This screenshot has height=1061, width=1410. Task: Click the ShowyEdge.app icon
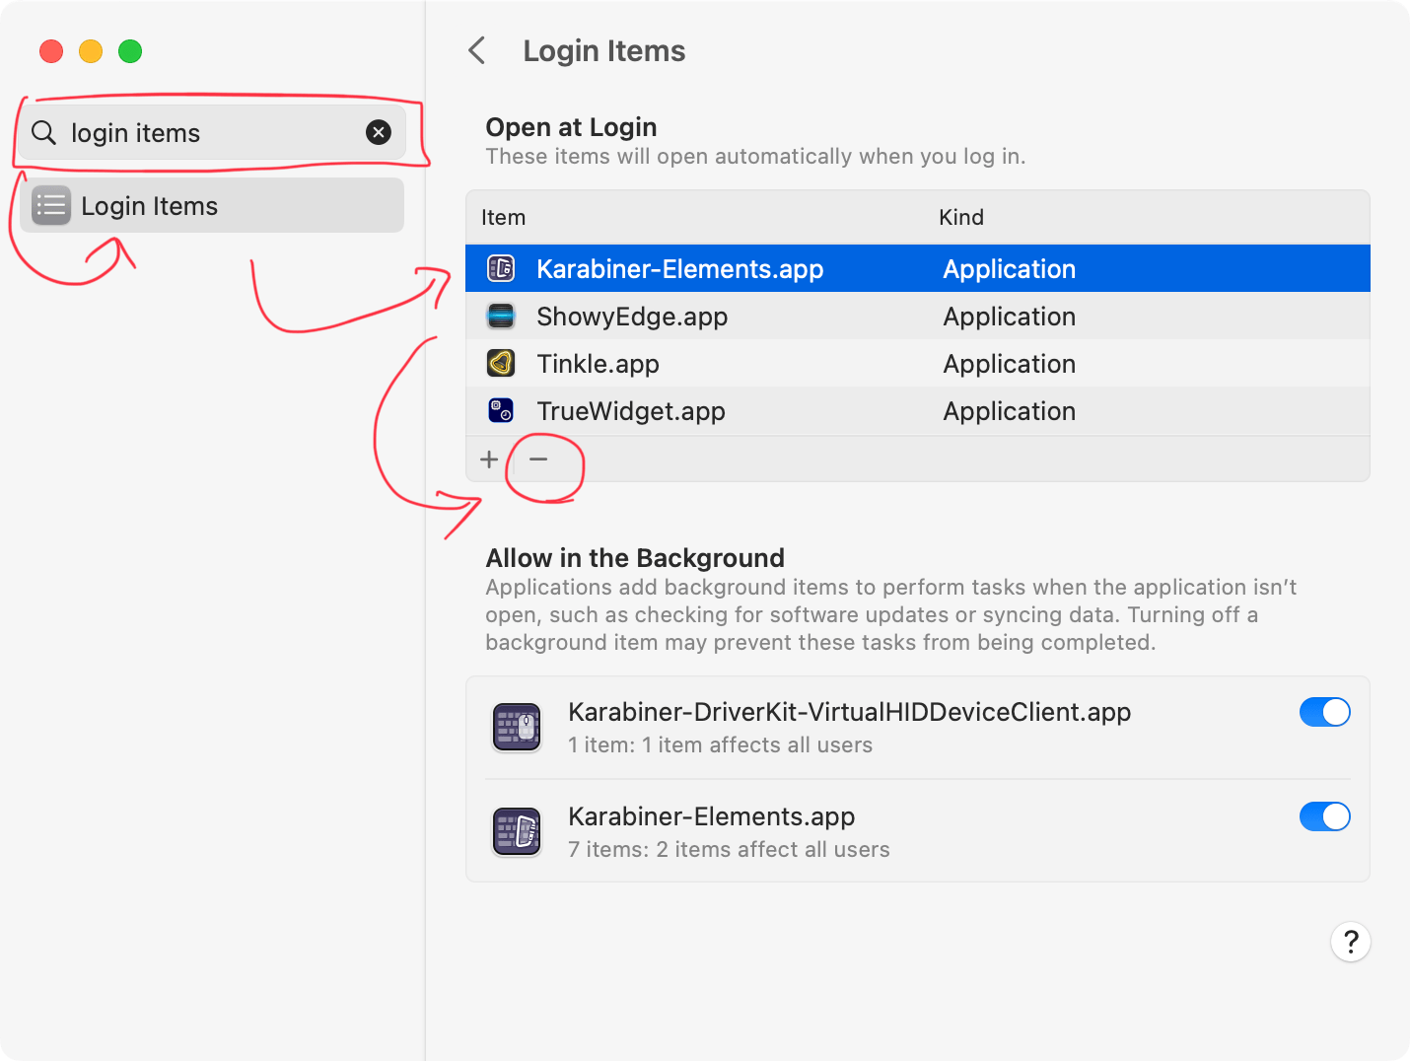pyautogui.click(x=501, y=316)
